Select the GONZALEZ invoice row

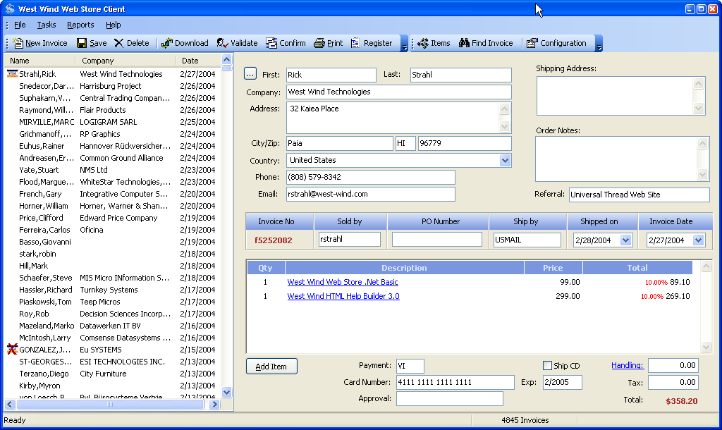pyautogui.click(x=45, y=350)
